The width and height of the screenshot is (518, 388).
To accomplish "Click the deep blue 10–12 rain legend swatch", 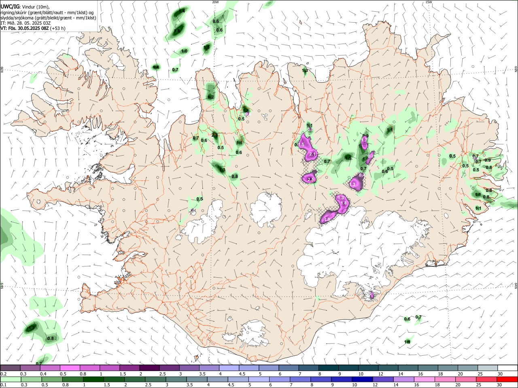I will click(x=361, y=379).
